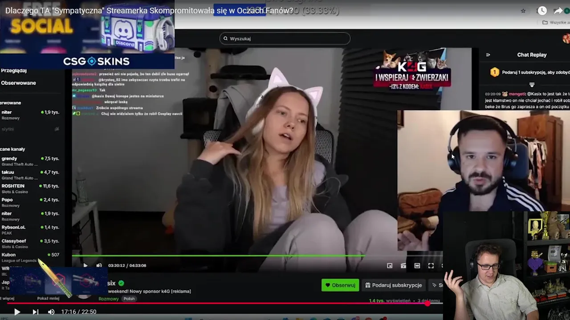570x320 pixels.
Task: Click the red YouTube progress scrubber dot
Action: tap(427, 303)
